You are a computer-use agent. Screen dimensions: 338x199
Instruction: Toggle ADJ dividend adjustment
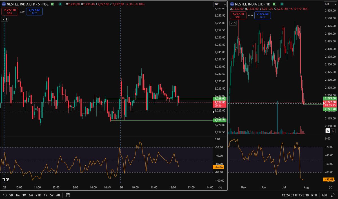[324, 195]
